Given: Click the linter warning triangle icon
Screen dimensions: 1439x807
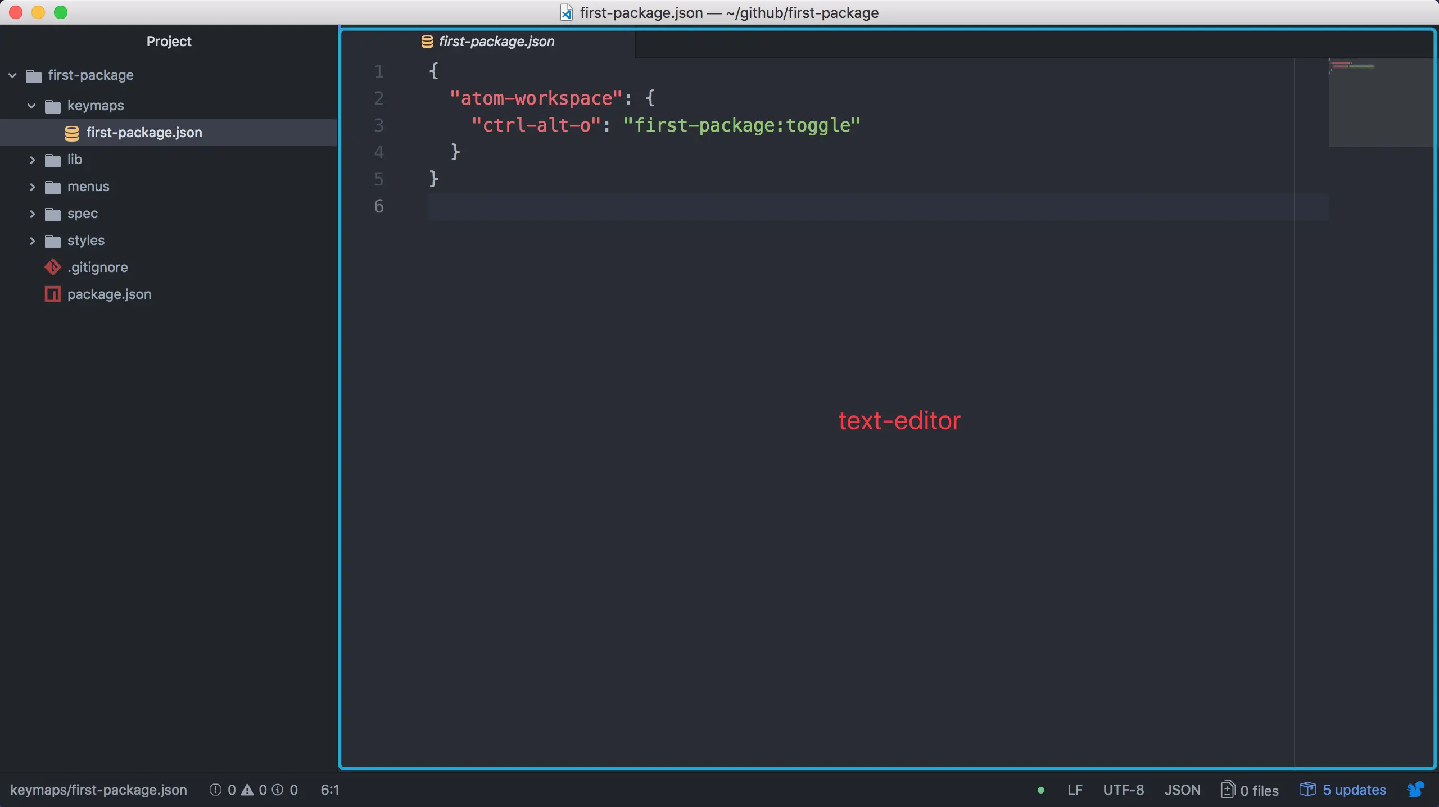Looking at the screenshot, I should click(x=247, y=790).
